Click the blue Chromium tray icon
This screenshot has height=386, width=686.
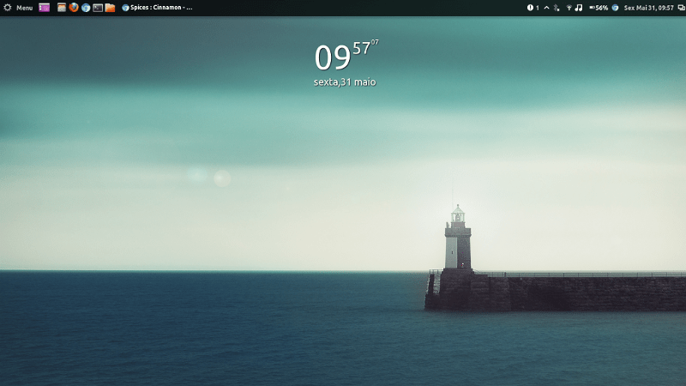pyautogui.click(x=615, y=8)
